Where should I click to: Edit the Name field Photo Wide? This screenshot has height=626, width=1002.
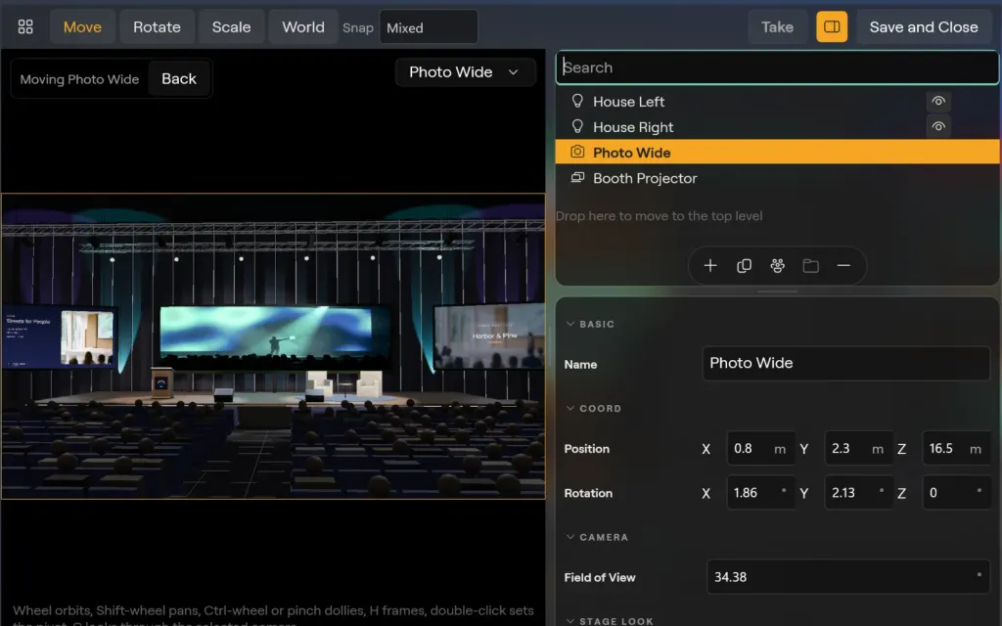point(846,364)
